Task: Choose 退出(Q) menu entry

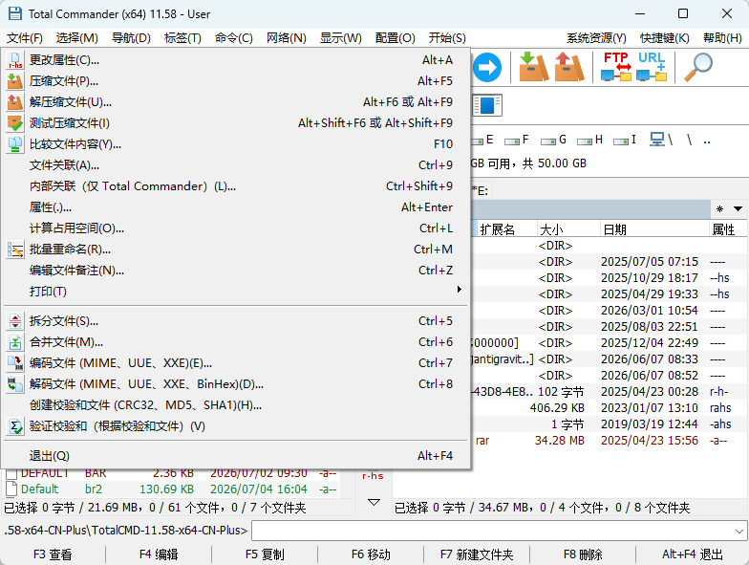Action: pyautogui.click(x=237, y=456)
